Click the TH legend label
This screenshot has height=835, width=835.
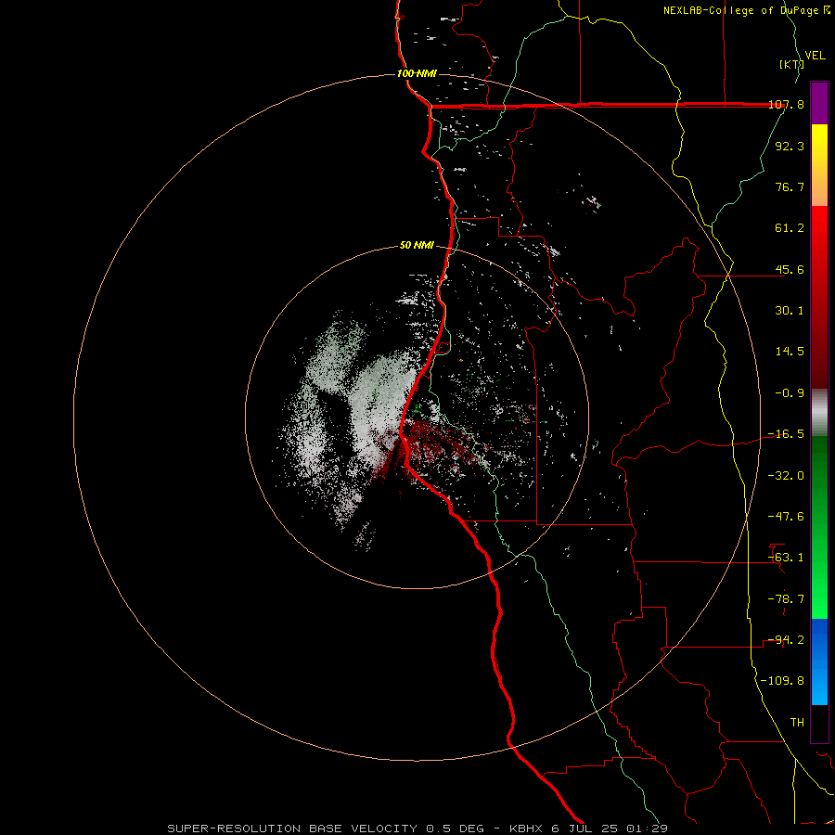click(x=797, y=723)
